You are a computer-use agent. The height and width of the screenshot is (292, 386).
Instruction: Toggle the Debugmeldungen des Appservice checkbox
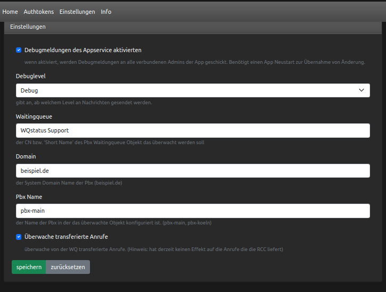(x=19, y=50)
